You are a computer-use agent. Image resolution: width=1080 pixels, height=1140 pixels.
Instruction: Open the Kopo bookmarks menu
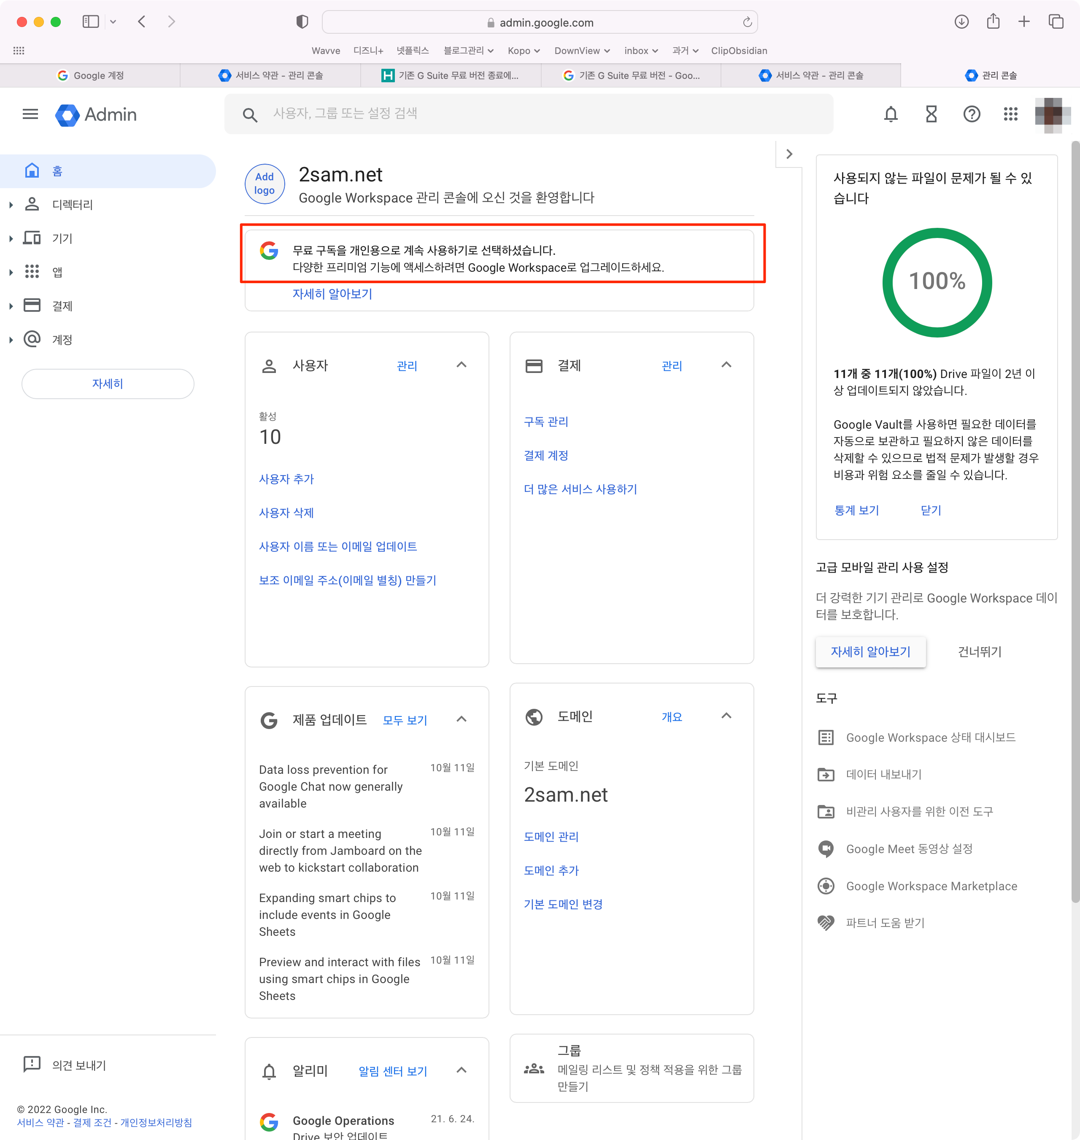coord(523,51)
